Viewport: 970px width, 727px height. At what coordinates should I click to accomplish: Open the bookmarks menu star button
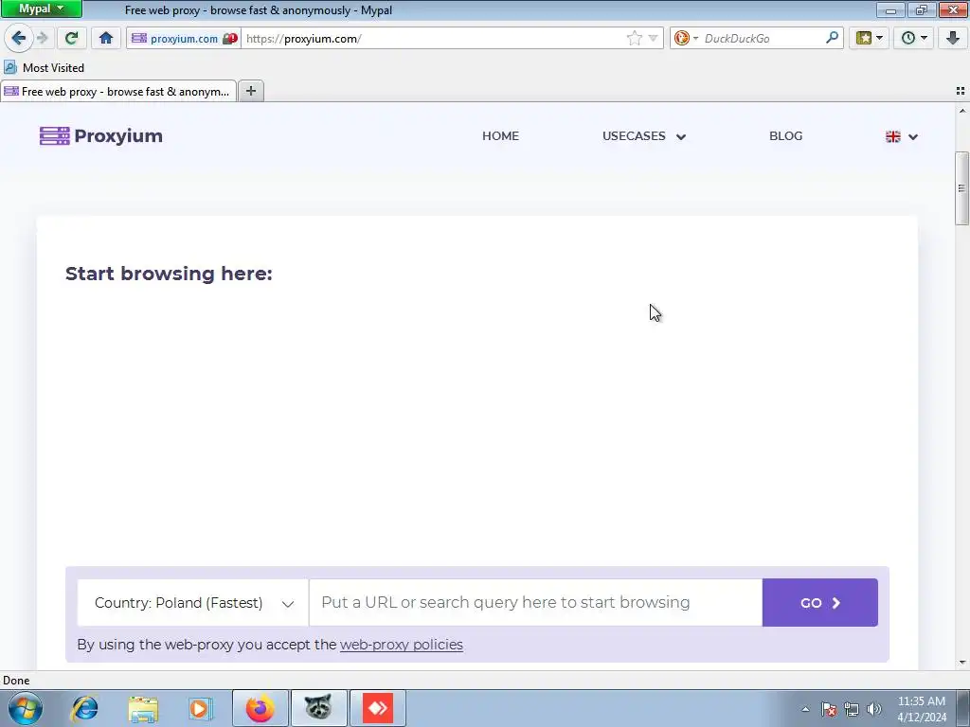[x=869, y=38]
